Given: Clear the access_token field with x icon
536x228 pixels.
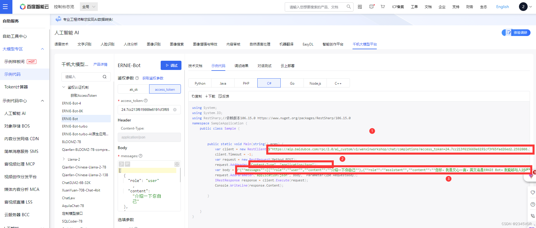Looking at the screenshot, I should click(x=175, y=110).
